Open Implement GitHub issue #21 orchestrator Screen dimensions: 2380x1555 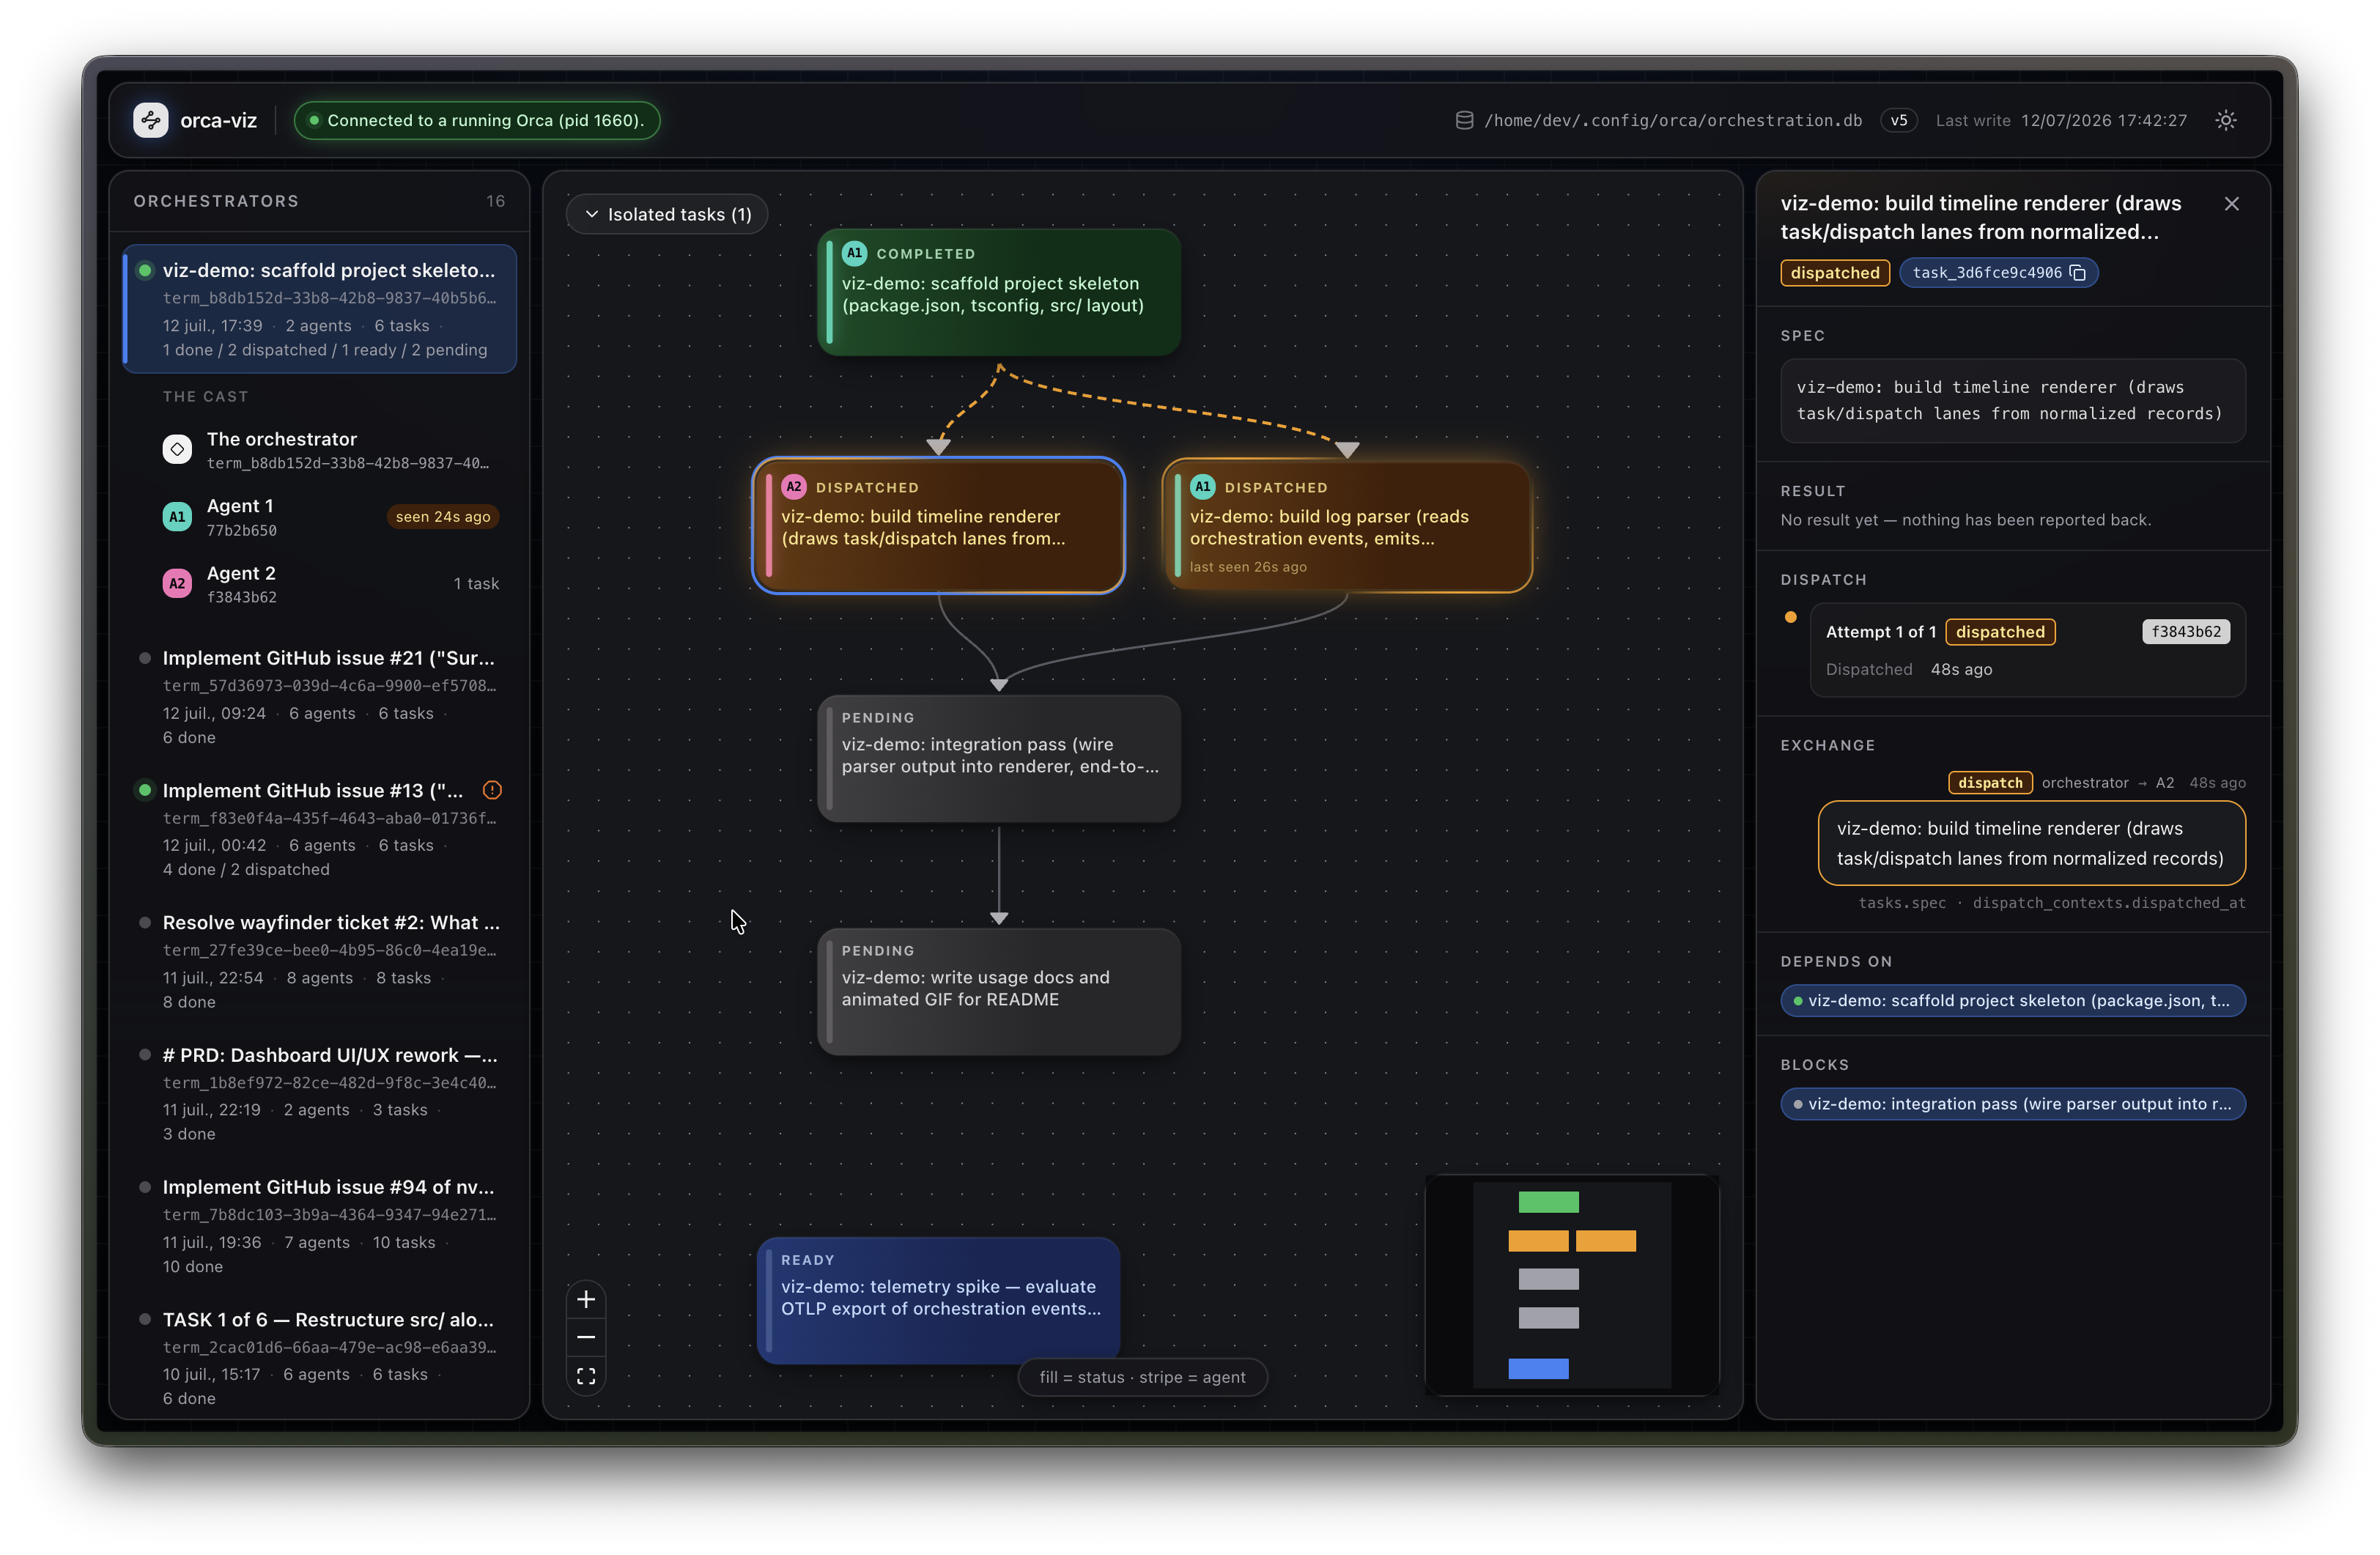320,697
